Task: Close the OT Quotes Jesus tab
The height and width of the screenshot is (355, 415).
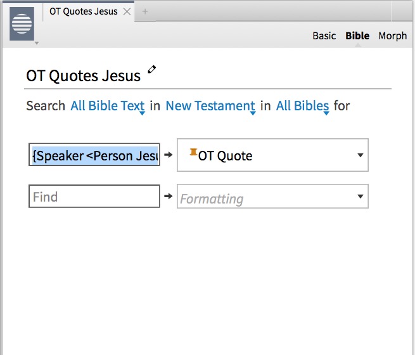Action: [x=127, y=11]
